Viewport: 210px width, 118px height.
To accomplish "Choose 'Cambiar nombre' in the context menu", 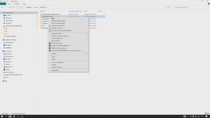I will tap(56, 67).
